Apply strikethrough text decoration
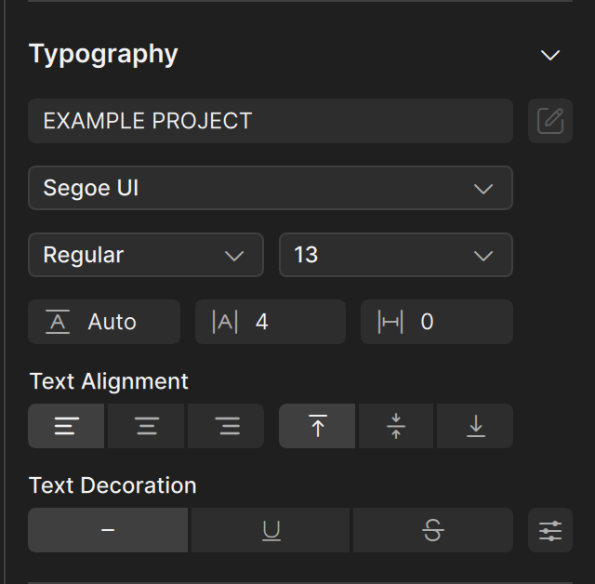Viewport: 595px width, 584px height. tap(433, 530)
